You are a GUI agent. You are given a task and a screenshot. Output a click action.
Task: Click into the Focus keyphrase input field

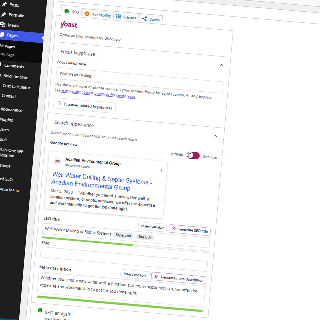click(140, 80)
